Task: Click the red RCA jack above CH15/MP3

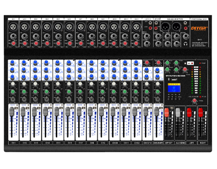Action: point(156,28)
